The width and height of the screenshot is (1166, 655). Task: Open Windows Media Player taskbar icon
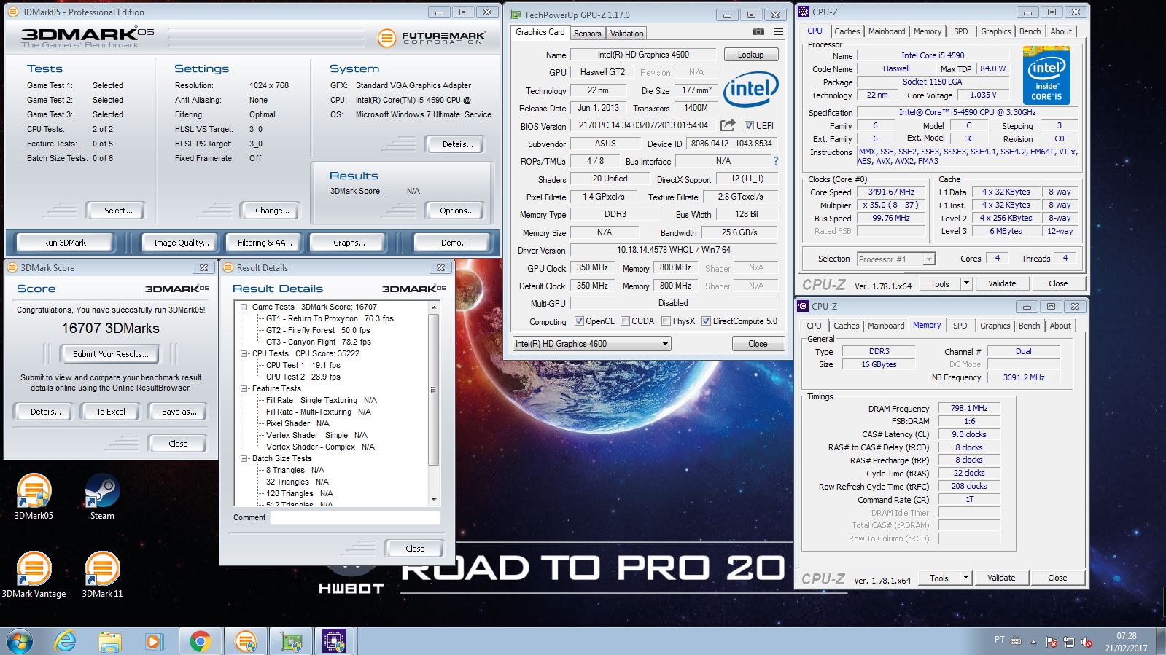[x=153, y=641]
